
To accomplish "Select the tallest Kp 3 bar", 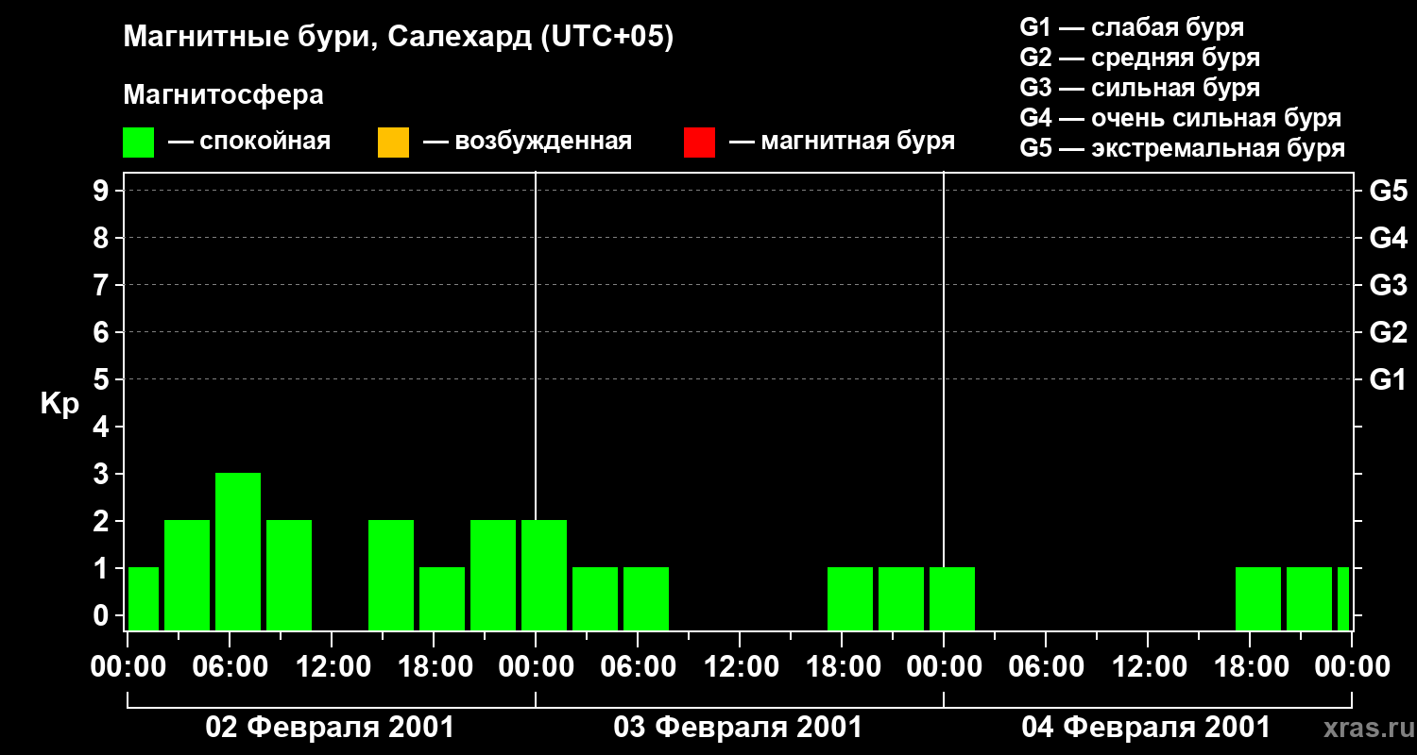I will click(x=238, y=552).
